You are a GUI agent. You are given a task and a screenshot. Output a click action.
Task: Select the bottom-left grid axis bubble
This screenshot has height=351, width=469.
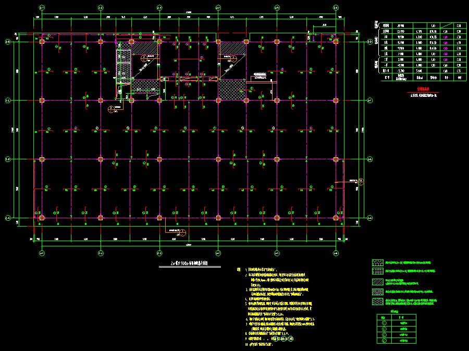(42, 253)
